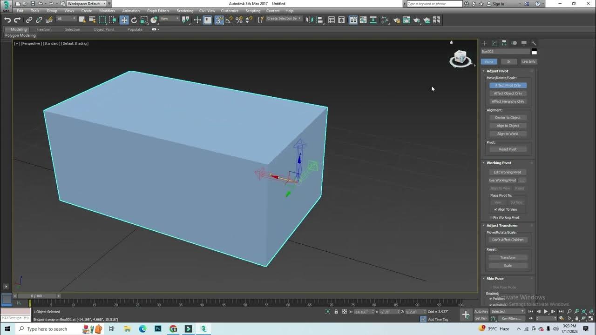Collapse the Skin Pose rollout

pos(495,278)
